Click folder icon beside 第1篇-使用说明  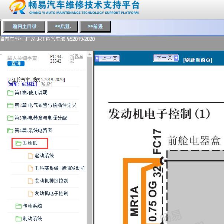[10, 93]
